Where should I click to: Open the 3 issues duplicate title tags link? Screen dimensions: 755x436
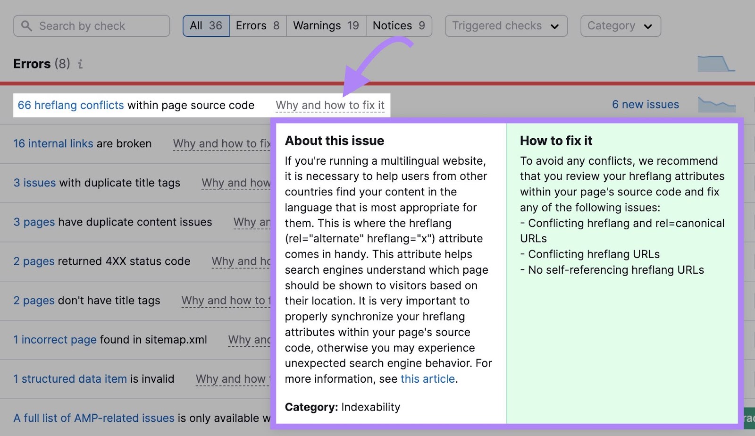click(x=35, y=183)
